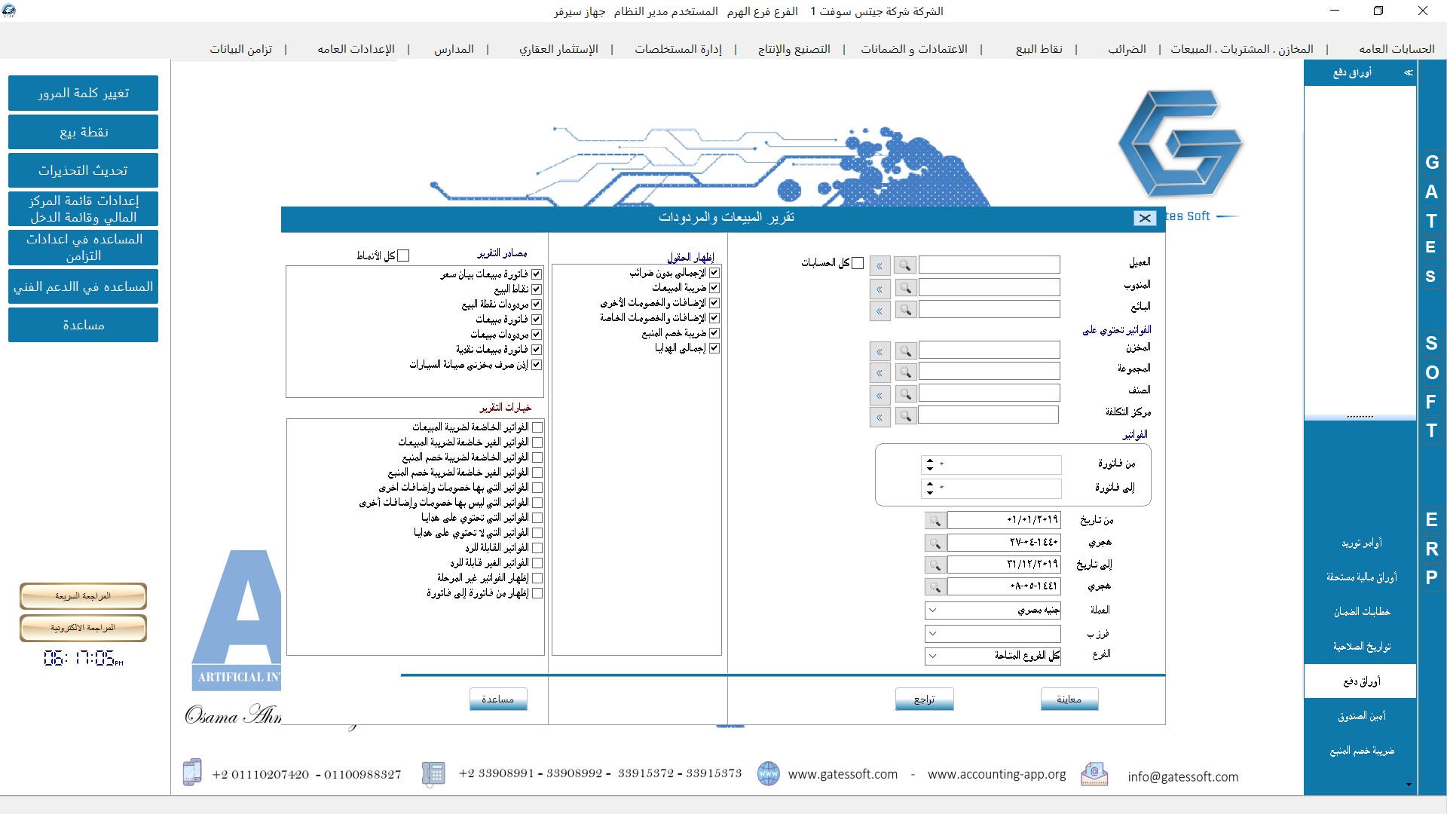Toggle كل الأنماط checkbox
Screen dimensions: 1447x814
point(403,256)
